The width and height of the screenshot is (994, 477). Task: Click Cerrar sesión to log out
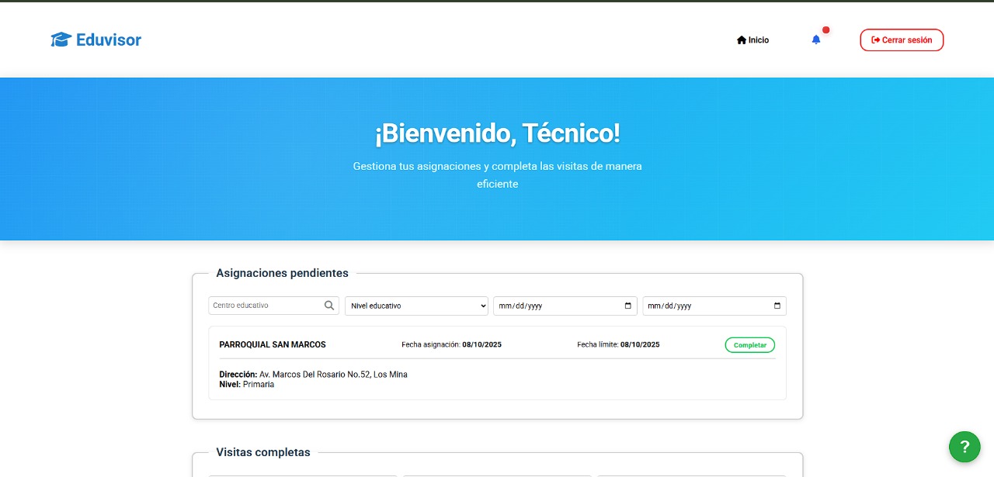pos(902,40)
